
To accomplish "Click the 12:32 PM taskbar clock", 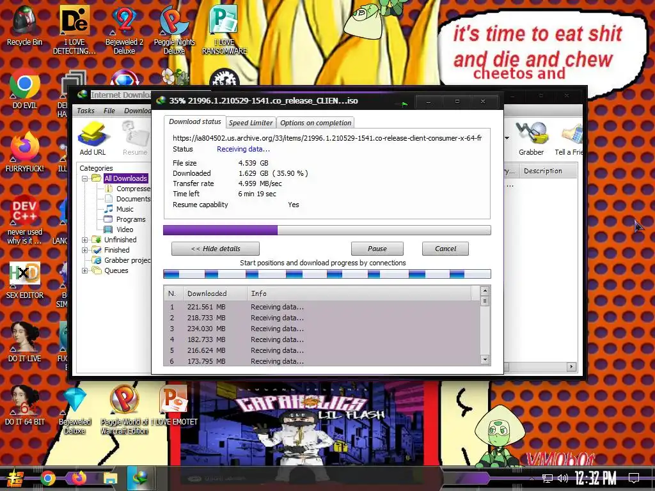I will tap(596, 478).
